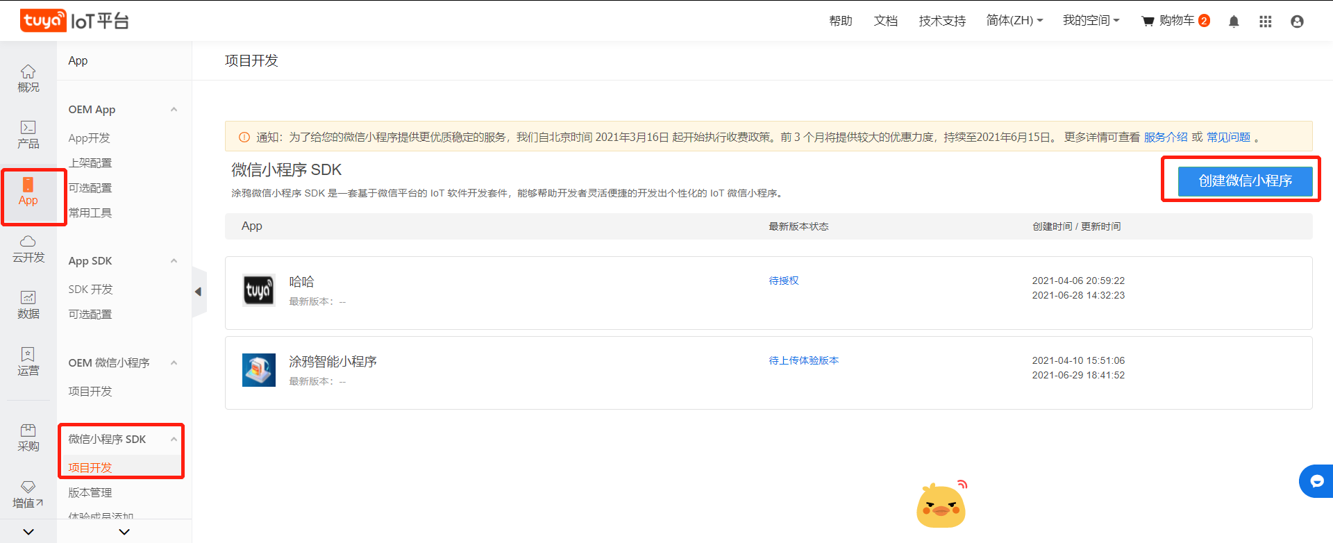Go to the 概况 overview sidebar icon
The height and width of the screenshot is (543, 1333).
tap(28, 78)
